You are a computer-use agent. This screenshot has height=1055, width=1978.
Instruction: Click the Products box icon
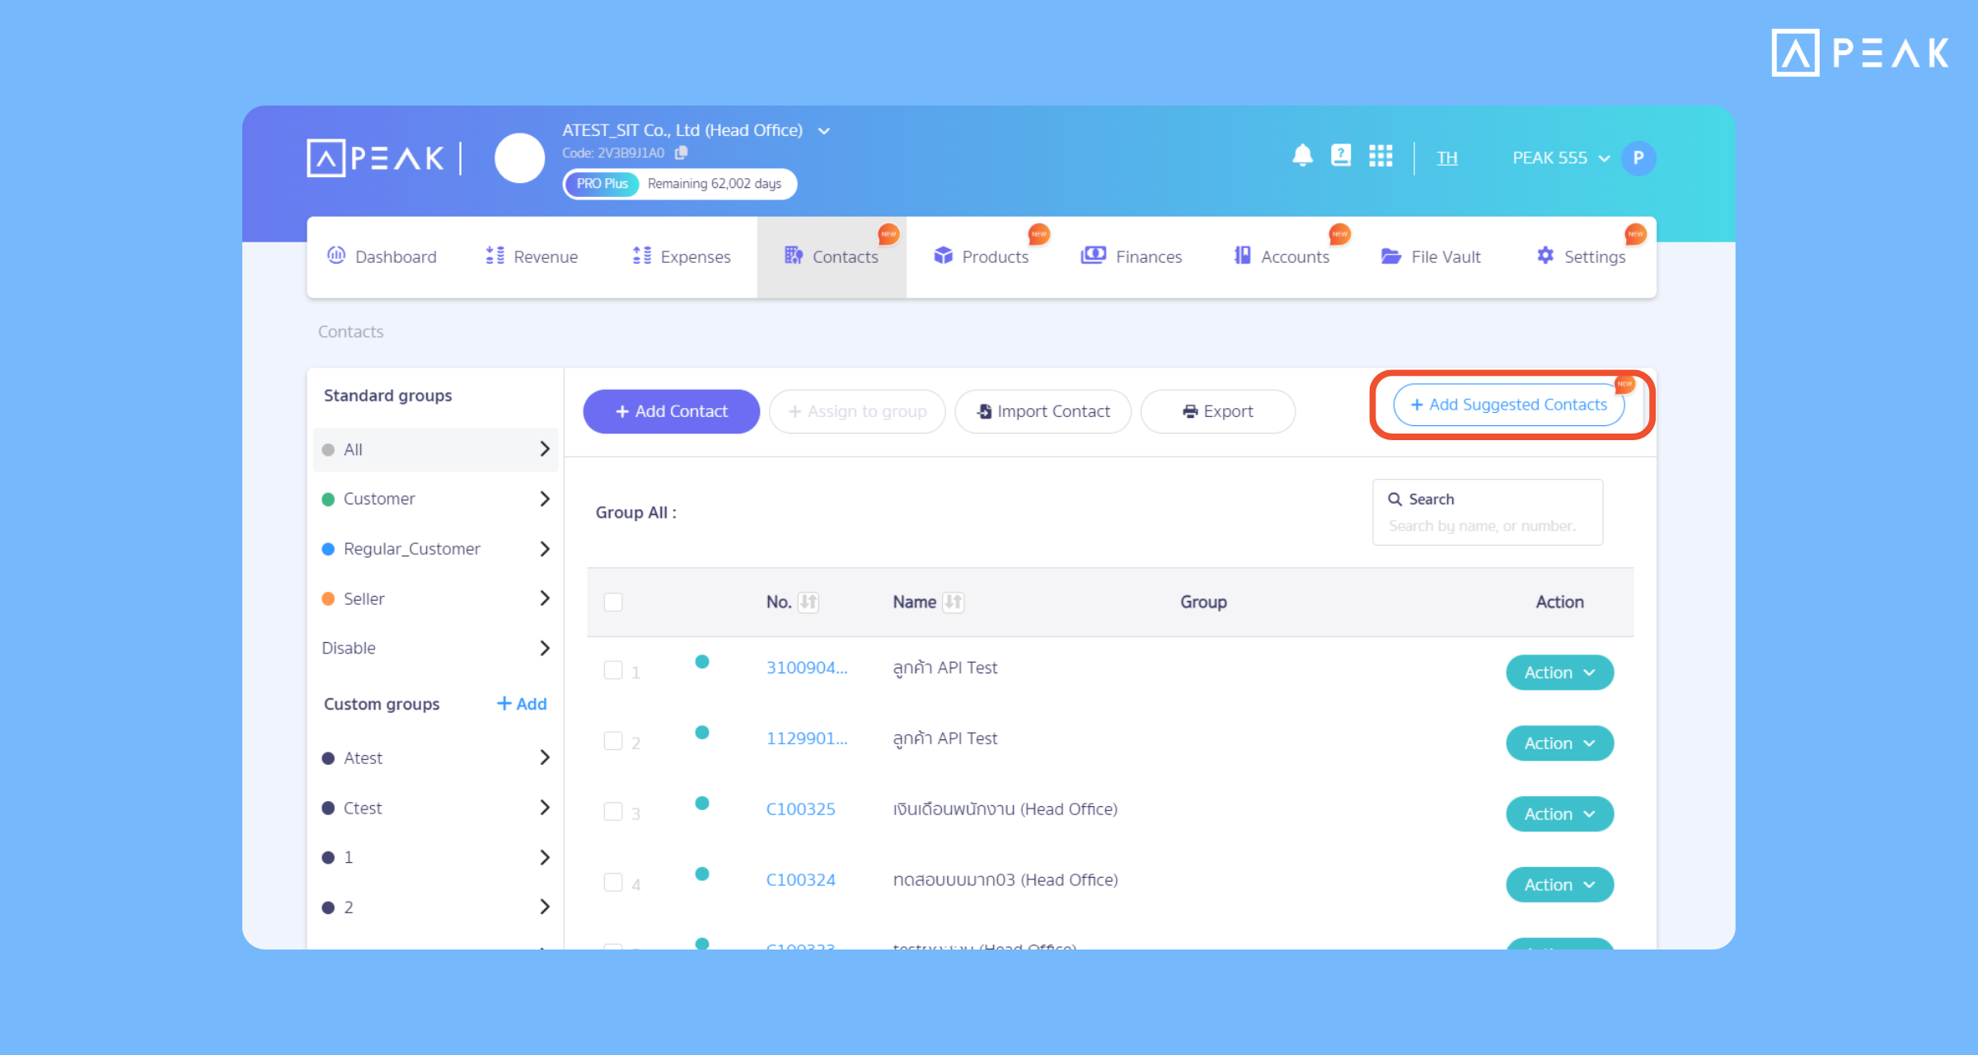943,256
